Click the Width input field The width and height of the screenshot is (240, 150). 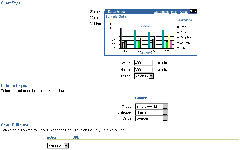click(143, 63)
